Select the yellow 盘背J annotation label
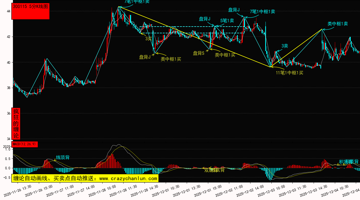This screenshot has width=360, height=200. click(145, 57)
